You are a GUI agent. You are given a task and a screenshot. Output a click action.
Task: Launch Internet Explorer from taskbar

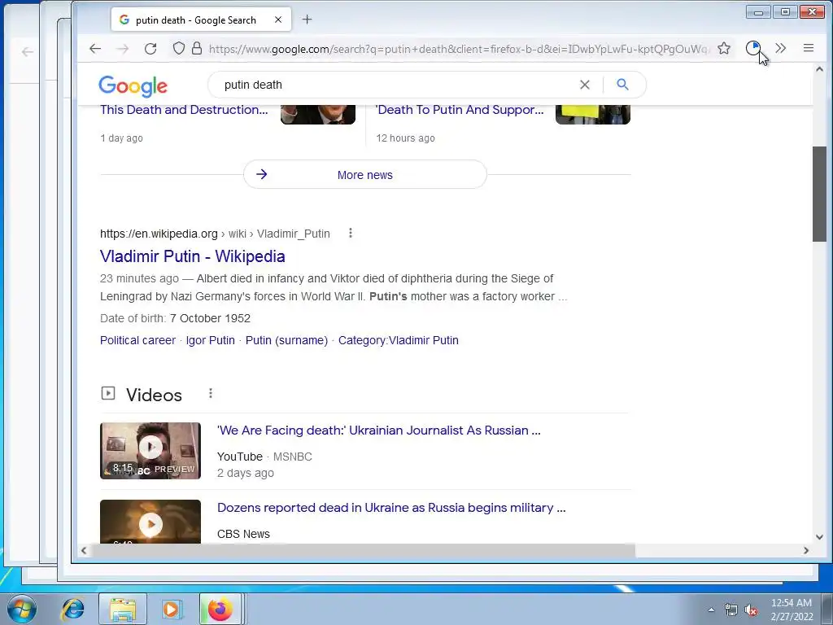pyautogui.click(x=72, y=609)
